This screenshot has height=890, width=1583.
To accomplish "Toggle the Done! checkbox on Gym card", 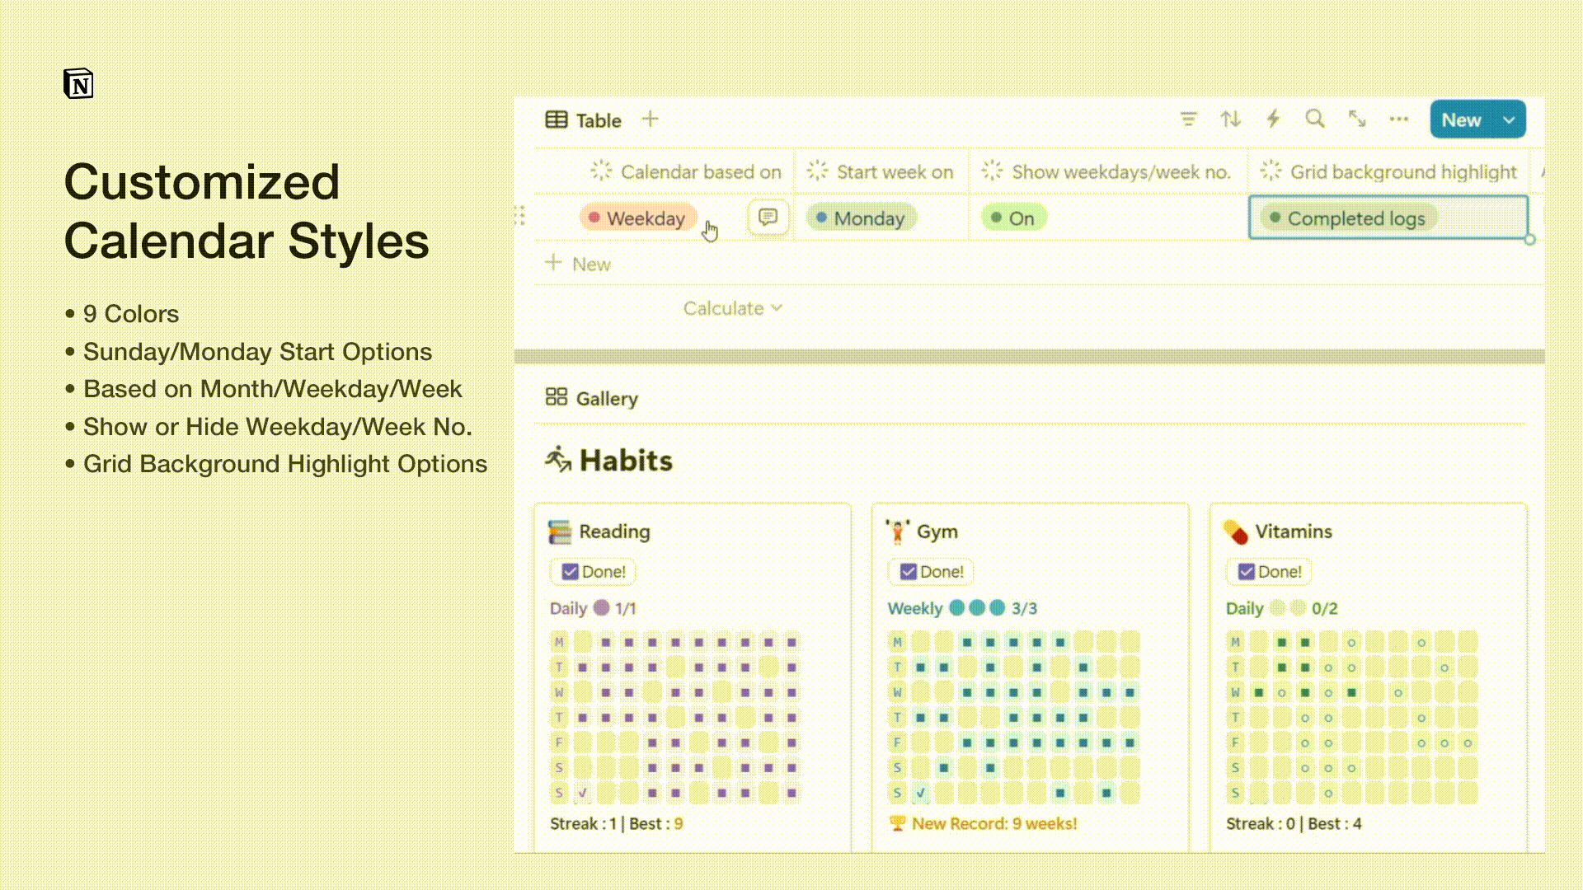I will click(x=908, y=572).
